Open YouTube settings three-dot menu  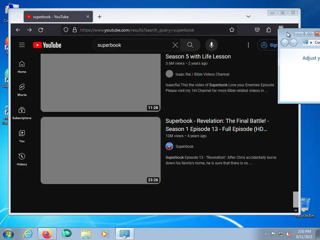pos(248,45)
